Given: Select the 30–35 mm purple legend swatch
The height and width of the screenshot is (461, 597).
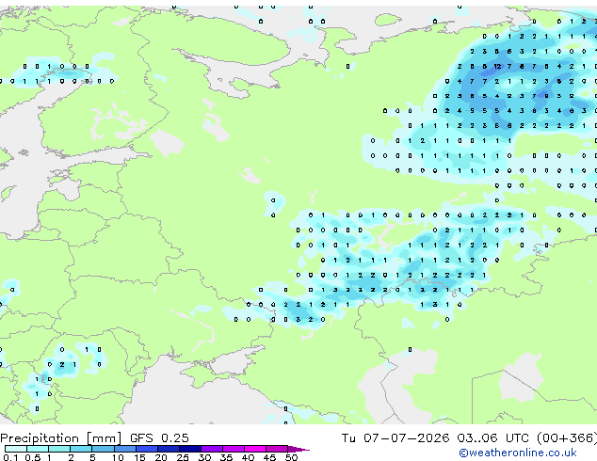Looking at the screenshot, I should point(211,449).
